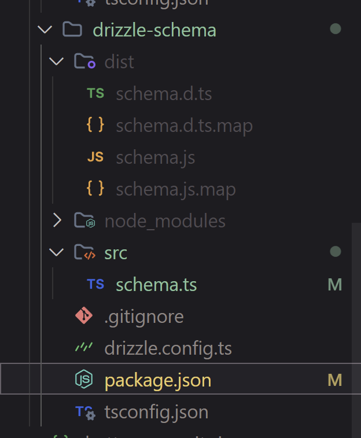The height and width of the screenshot is (438, 361).
Task: Click the JS icon beside schema.js
Action: pos(95,157)
